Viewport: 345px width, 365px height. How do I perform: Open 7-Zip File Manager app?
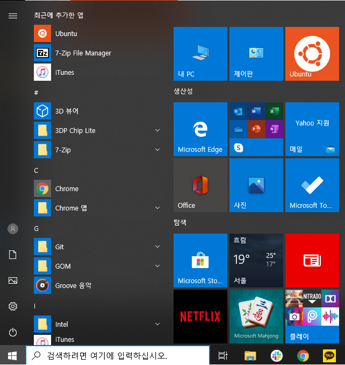(x=97, y=53)
